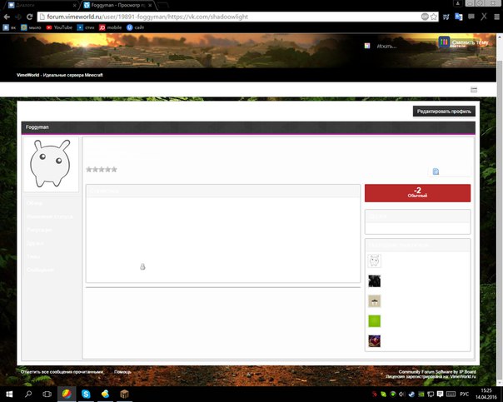Click Отметить все сообщения прочитанными link
The height and width of the screenshot is (402, 503).
point(62,371)
